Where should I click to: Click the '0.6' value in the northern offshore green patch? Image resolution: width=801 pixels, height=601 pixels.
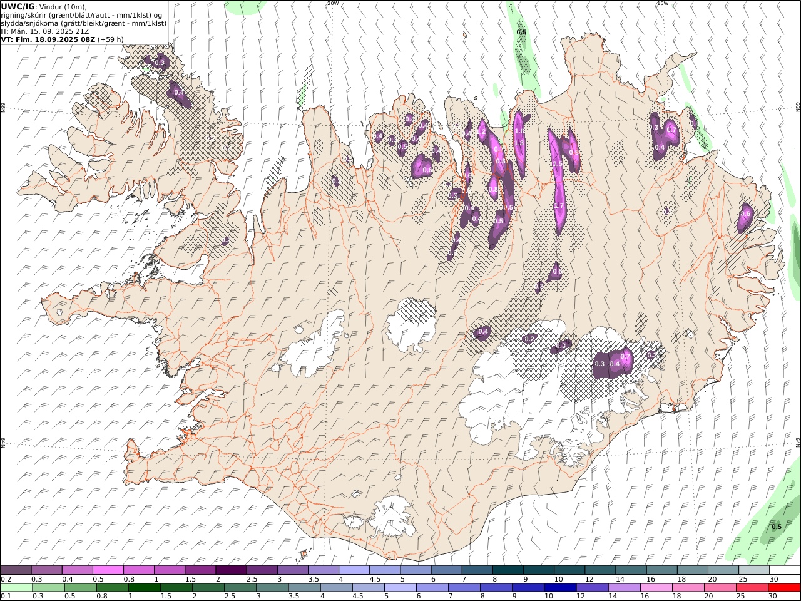click(521, 32)
